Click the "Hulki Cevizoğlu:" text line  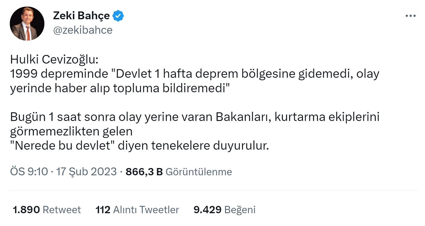click(54, 59)
